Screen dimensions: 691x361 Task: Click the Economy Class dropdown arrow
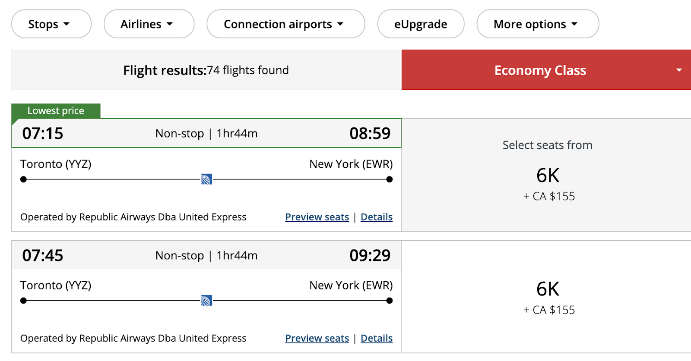pos(679,70)
